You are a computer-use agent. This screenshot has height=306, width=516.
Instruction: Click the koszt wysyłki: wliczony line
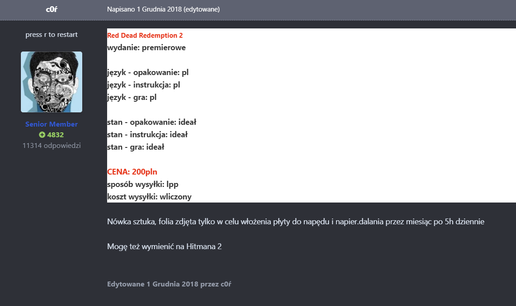149,197
